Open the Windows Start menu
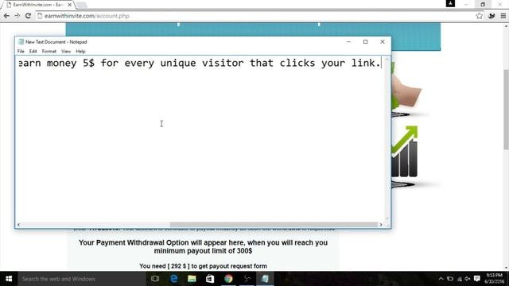The image size is (509, 286). 9,279
